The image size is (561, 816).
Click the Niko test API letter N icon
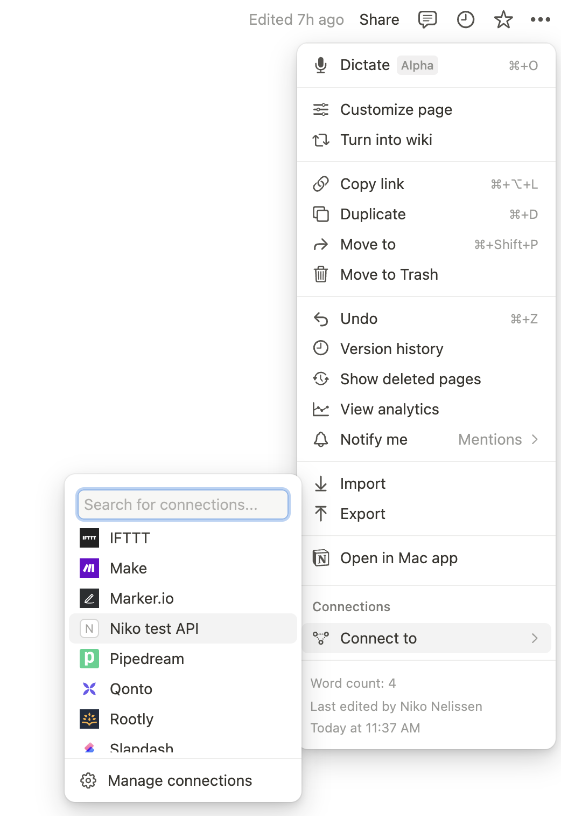pos(89,628)
